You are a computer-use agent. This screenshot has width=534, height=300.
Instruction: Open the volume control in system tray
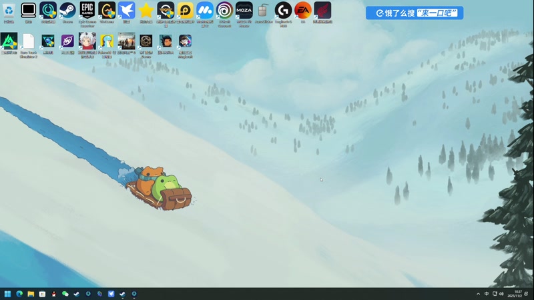[501, 294]
